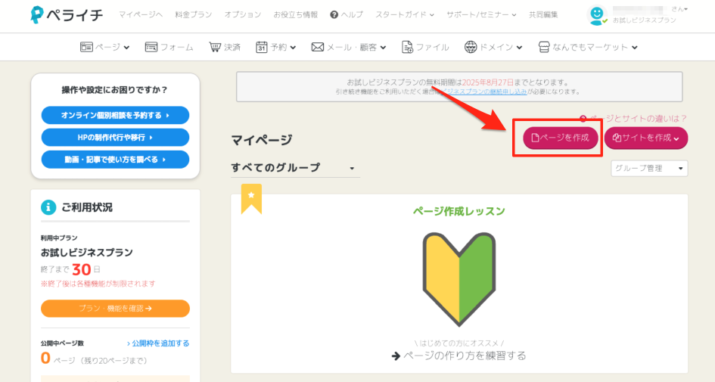Open the グループ管理 dropdown

coord(649,169)
